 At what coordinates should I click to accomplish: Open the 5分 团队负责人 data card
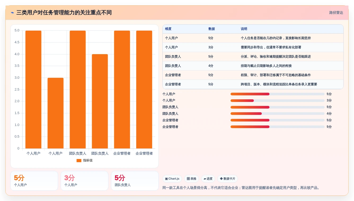click(x=135, y=181)
